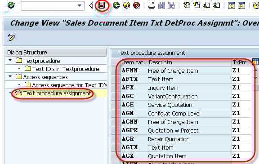This screenshot has width=259, height=164.
Task: Toggle display/change pencil icon
Action: 12,37
